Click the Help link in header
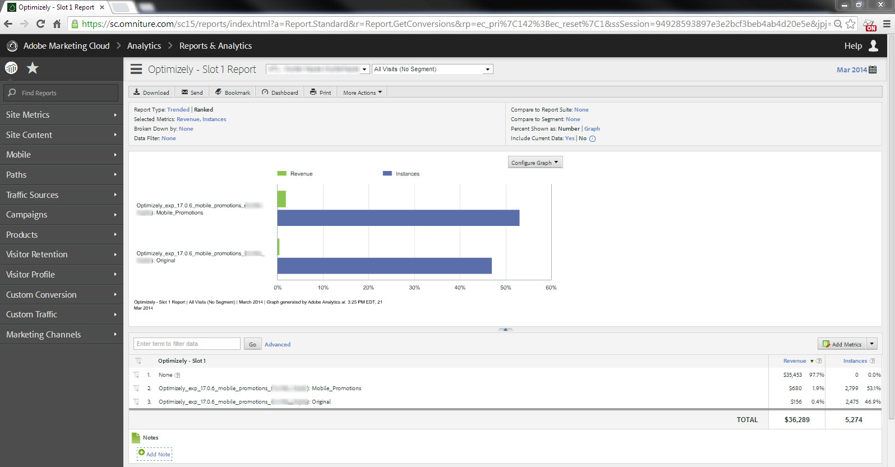 (853, 46)
